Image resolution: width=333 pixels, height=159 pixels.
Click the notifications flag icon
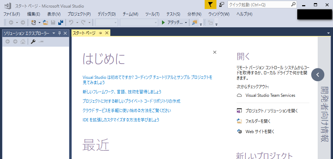pyautogui.click(x=210, y=4)
